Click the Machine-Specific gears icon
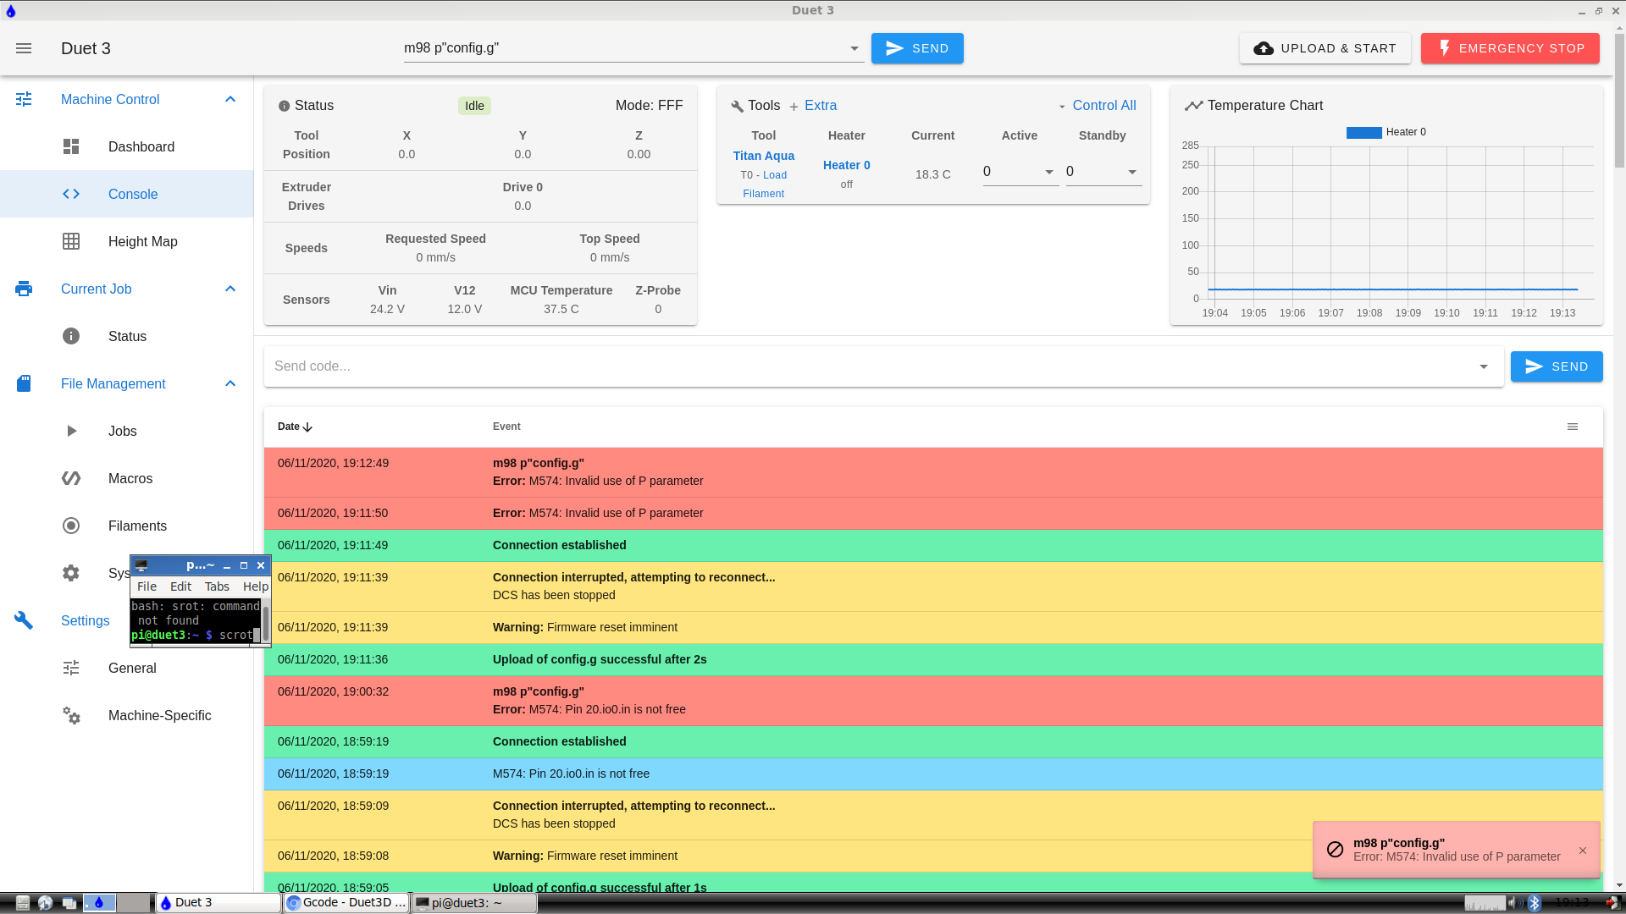The image size is (1626, 914). click(71, 715)
